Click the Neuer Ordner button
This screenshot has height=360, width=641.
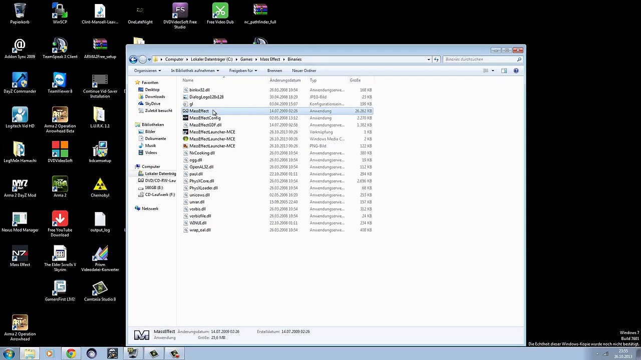pyautogui.click(x=304, y=70)
